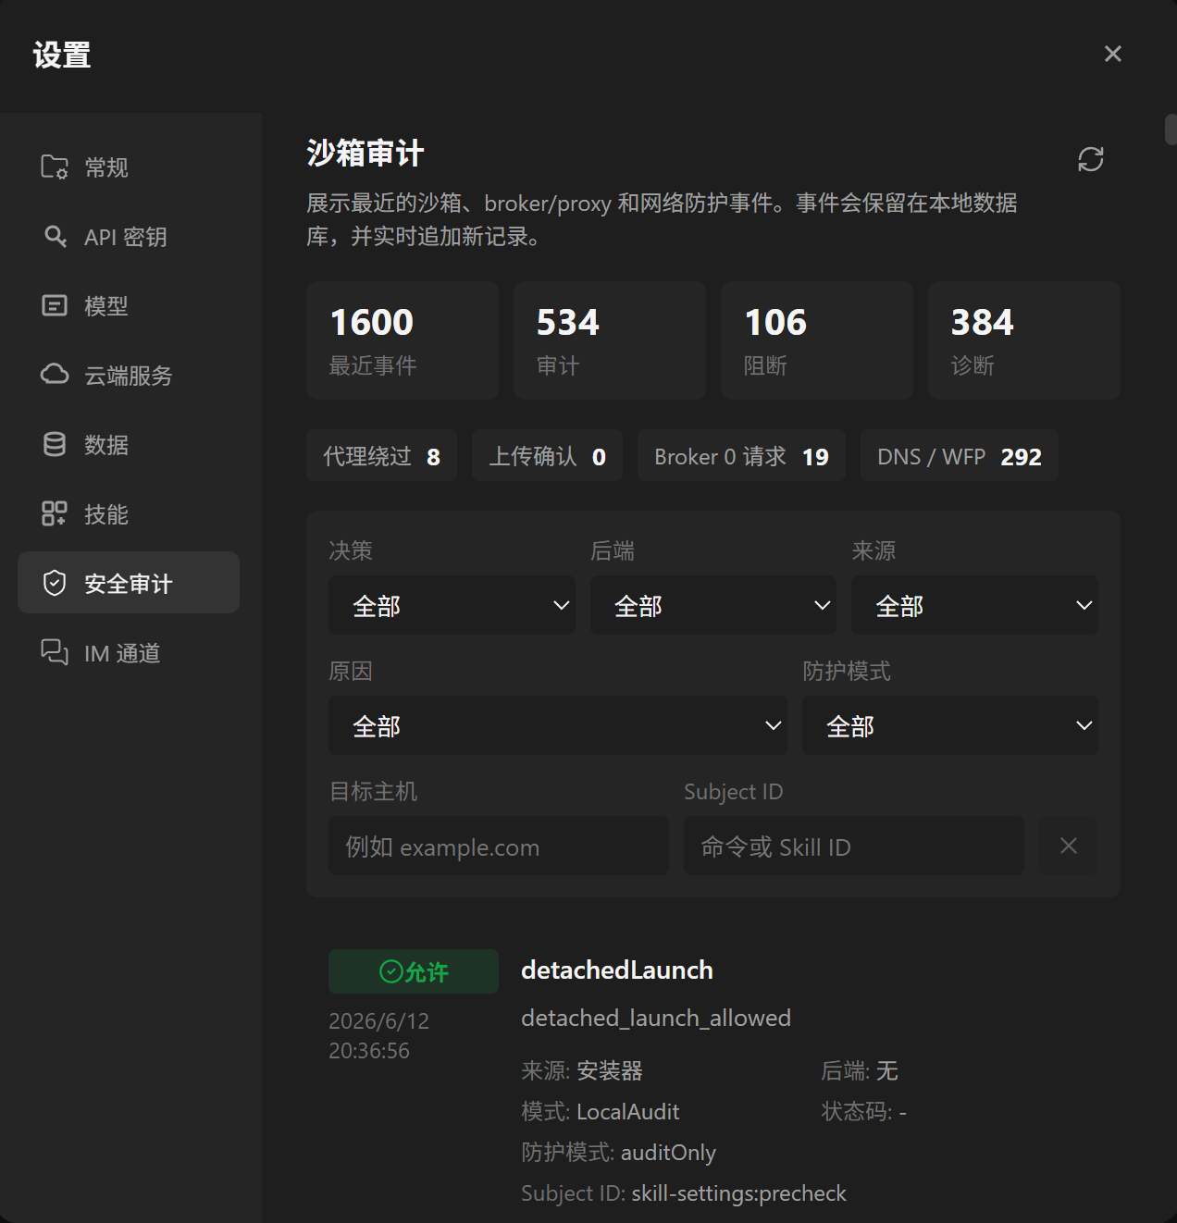Click the 沙箱审计 heading
Image resolution: width=1177 pixels, height=1223 pixels.
(365, 153)
